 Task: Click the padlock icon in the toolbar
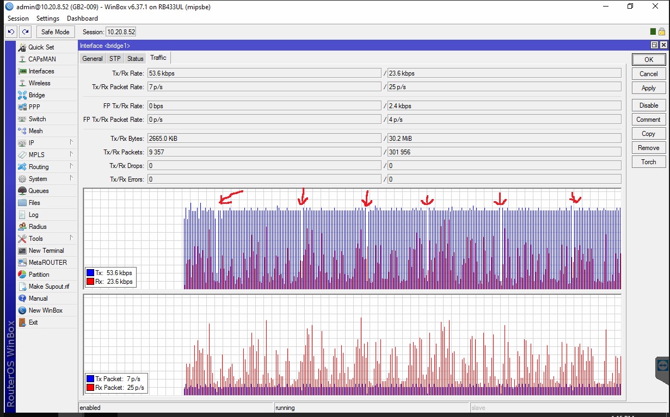(x=661, y=32)
